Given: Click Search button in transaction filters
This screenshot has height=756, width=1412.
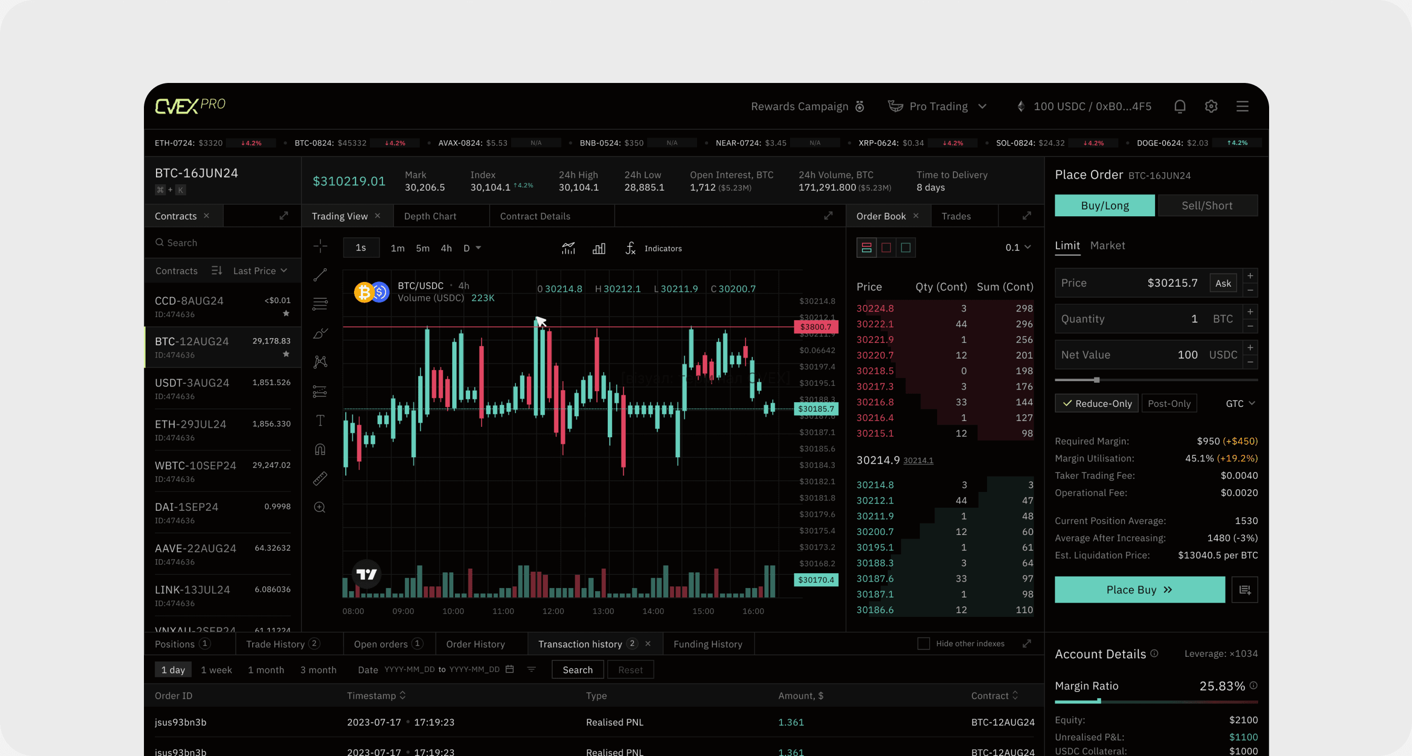Looking at the screenshot, I should tap(577, 669).
